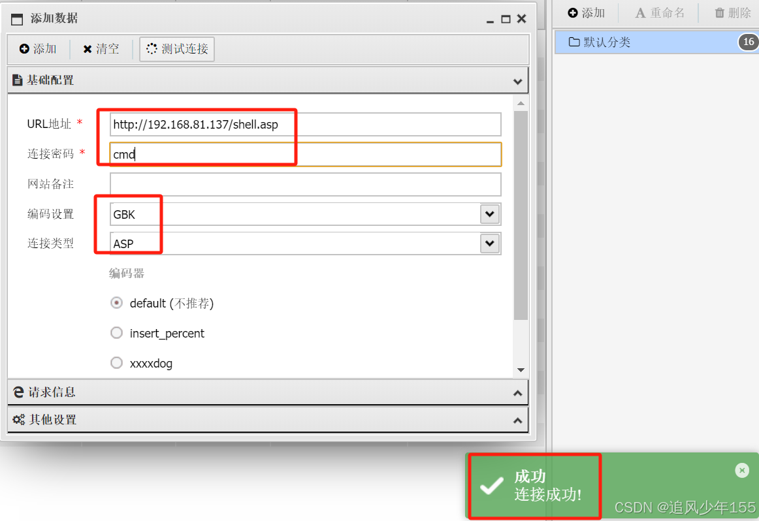The image size is (759, 521).
Task: Select the insert_percent encoder radio
Action: pyautogui.click(x=116, y=333)
